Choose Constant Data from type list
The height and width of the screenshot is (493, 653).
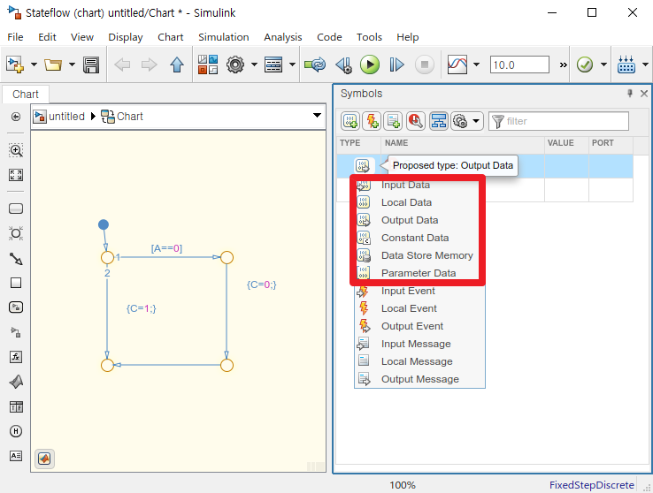(419, 238)
